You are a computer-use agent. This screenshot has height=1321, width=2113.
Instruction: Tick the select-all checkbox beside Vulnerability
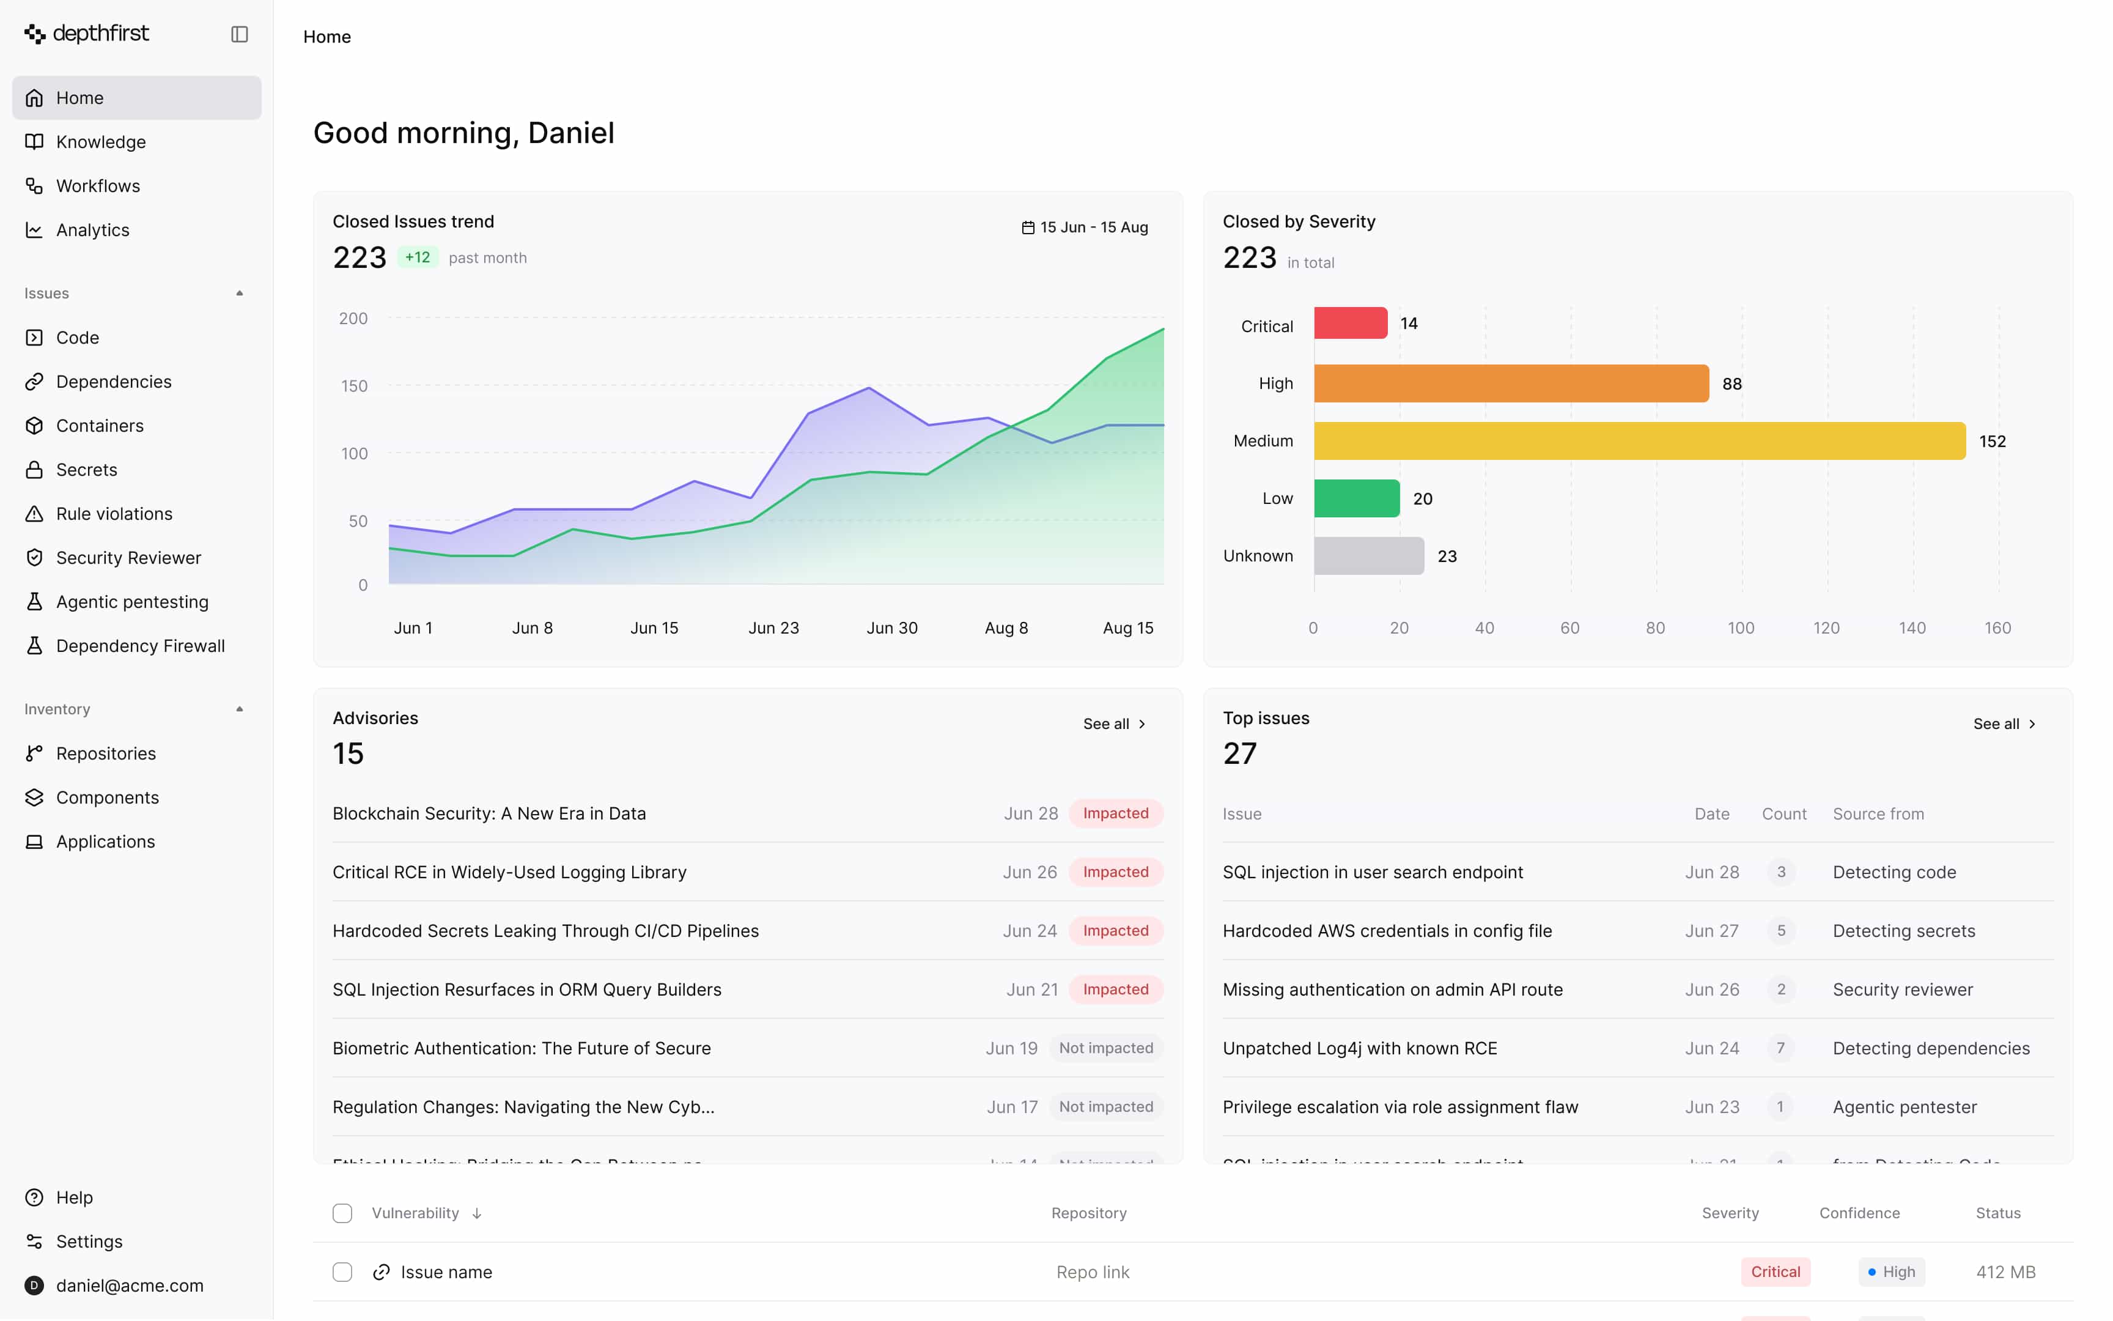(342, 1213)
